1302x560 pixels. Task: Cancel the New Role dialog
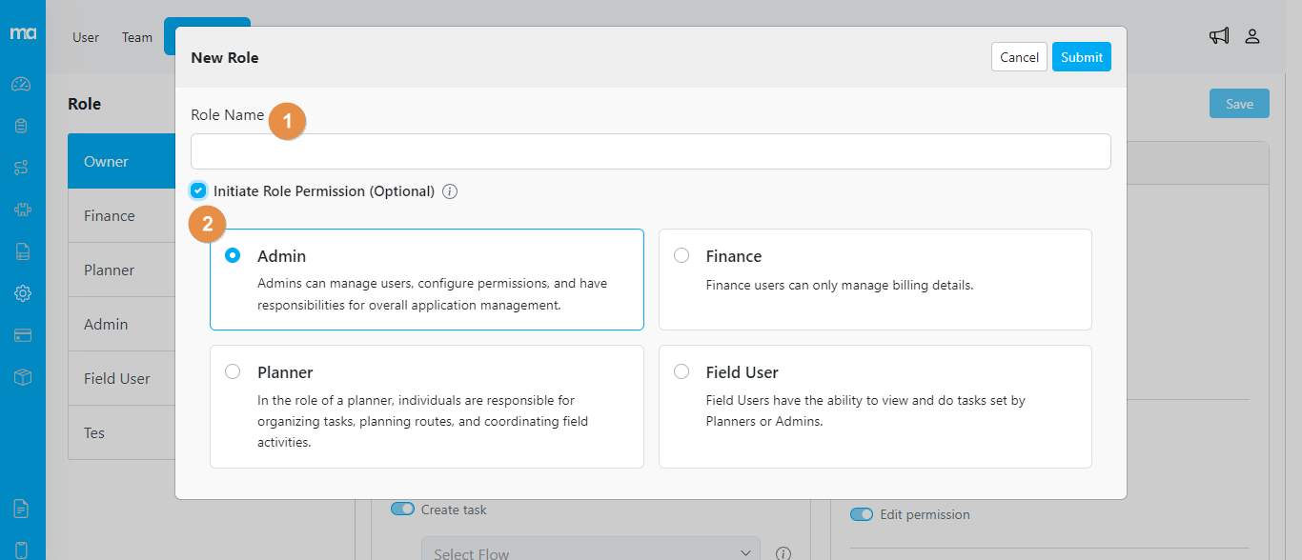click(x=1019, y=57)
